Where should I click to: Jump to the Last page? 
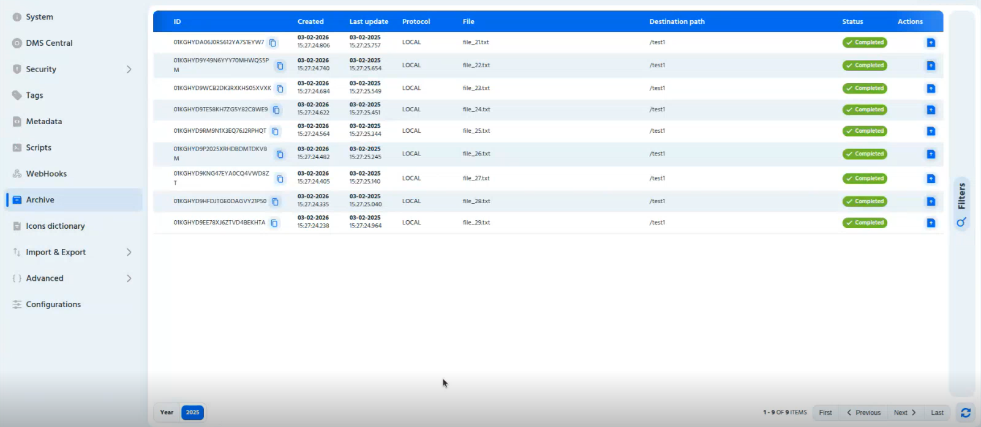[937, 412]
